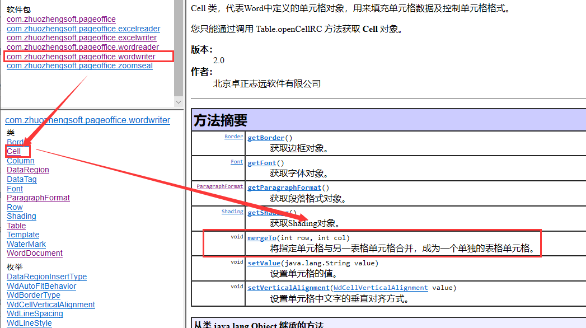Viewport: 586px width, 328px height.
Task: Open the Template class link
Action: (x=23, y=235)
